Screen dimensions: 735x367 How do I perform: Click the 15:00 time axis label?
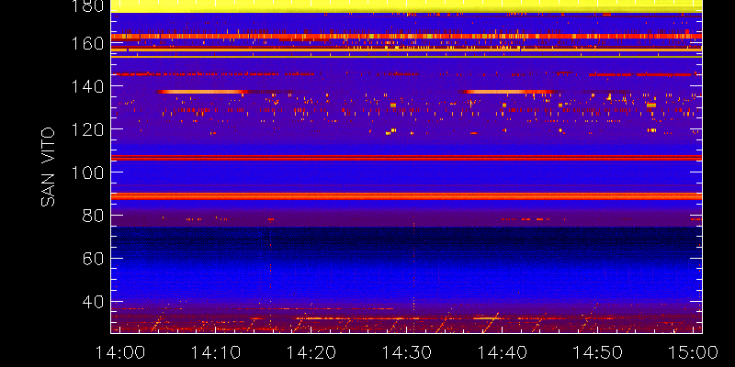pos(694,352)
